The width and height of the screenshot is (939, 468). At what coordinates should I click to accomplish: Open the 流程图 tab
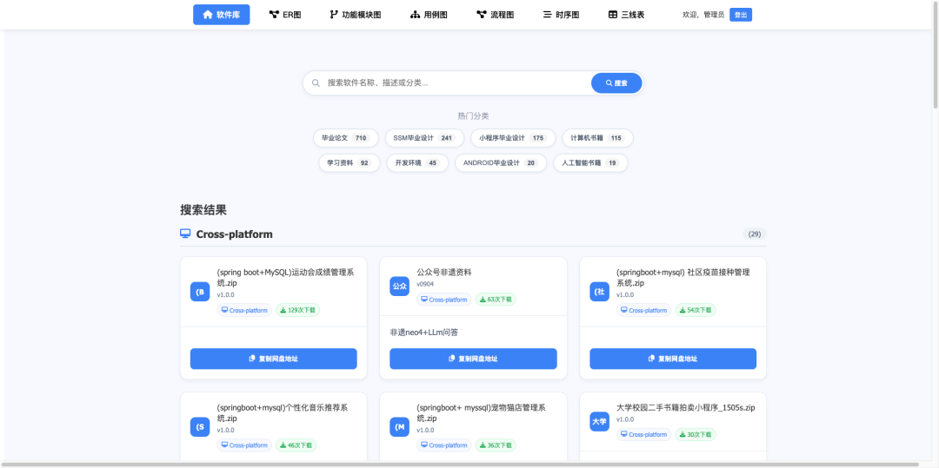[x=495, y=15]
